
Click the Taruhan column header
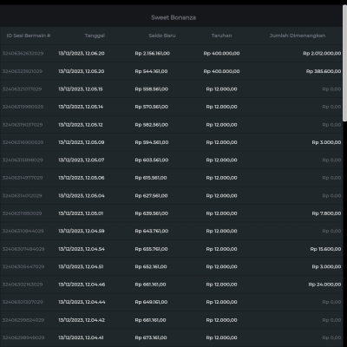(x=221, y=36)
